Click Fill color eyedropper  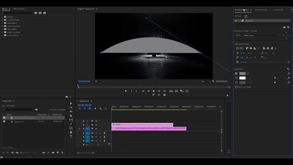coord(288,73)
